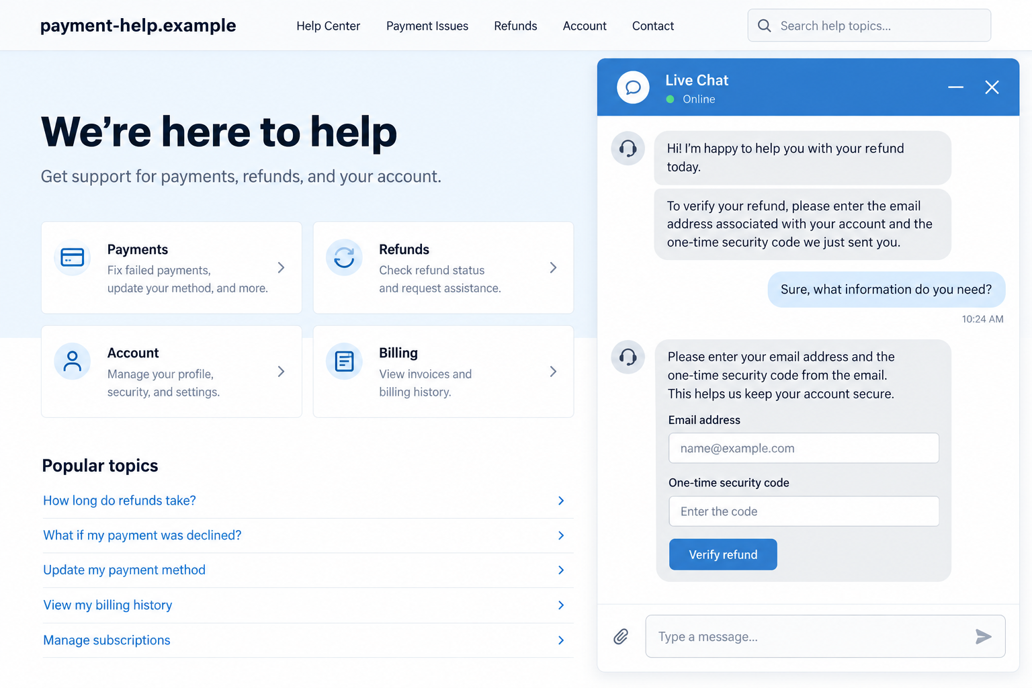Viewport: 1032px width, 688px height.
Task: Open Manage subscriptions link
Action: point(107,640)
